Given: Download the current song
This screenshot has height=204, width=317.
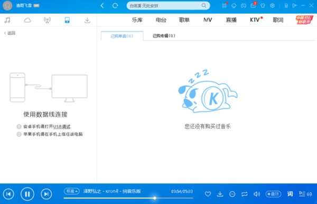Looking at the screenshot, I should [220, 194].
